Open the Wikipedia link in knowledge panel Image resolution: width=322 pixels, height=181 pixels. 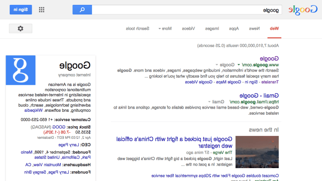coord(33,110)
